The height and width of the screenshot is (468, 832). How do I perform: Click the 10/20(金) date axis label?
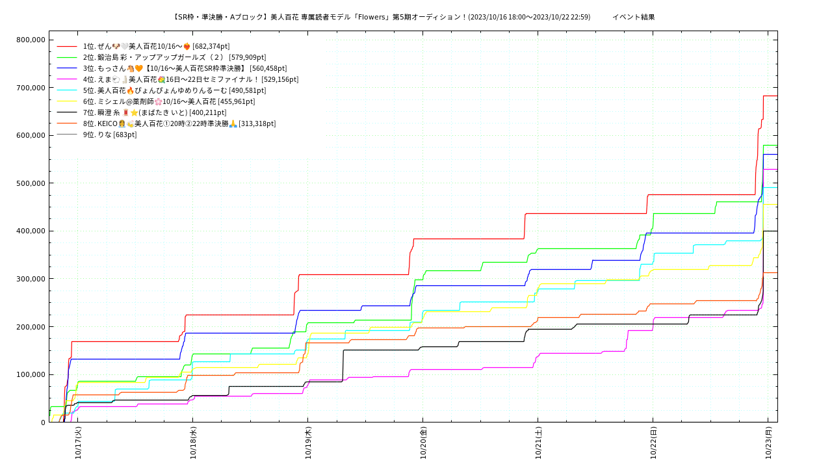pos(423,443)
